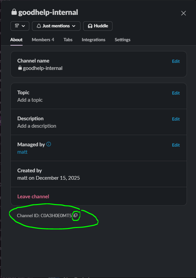Expand the chevron on the filter button
This screenshot has height=278, width=196.
(x=23, y=26)
